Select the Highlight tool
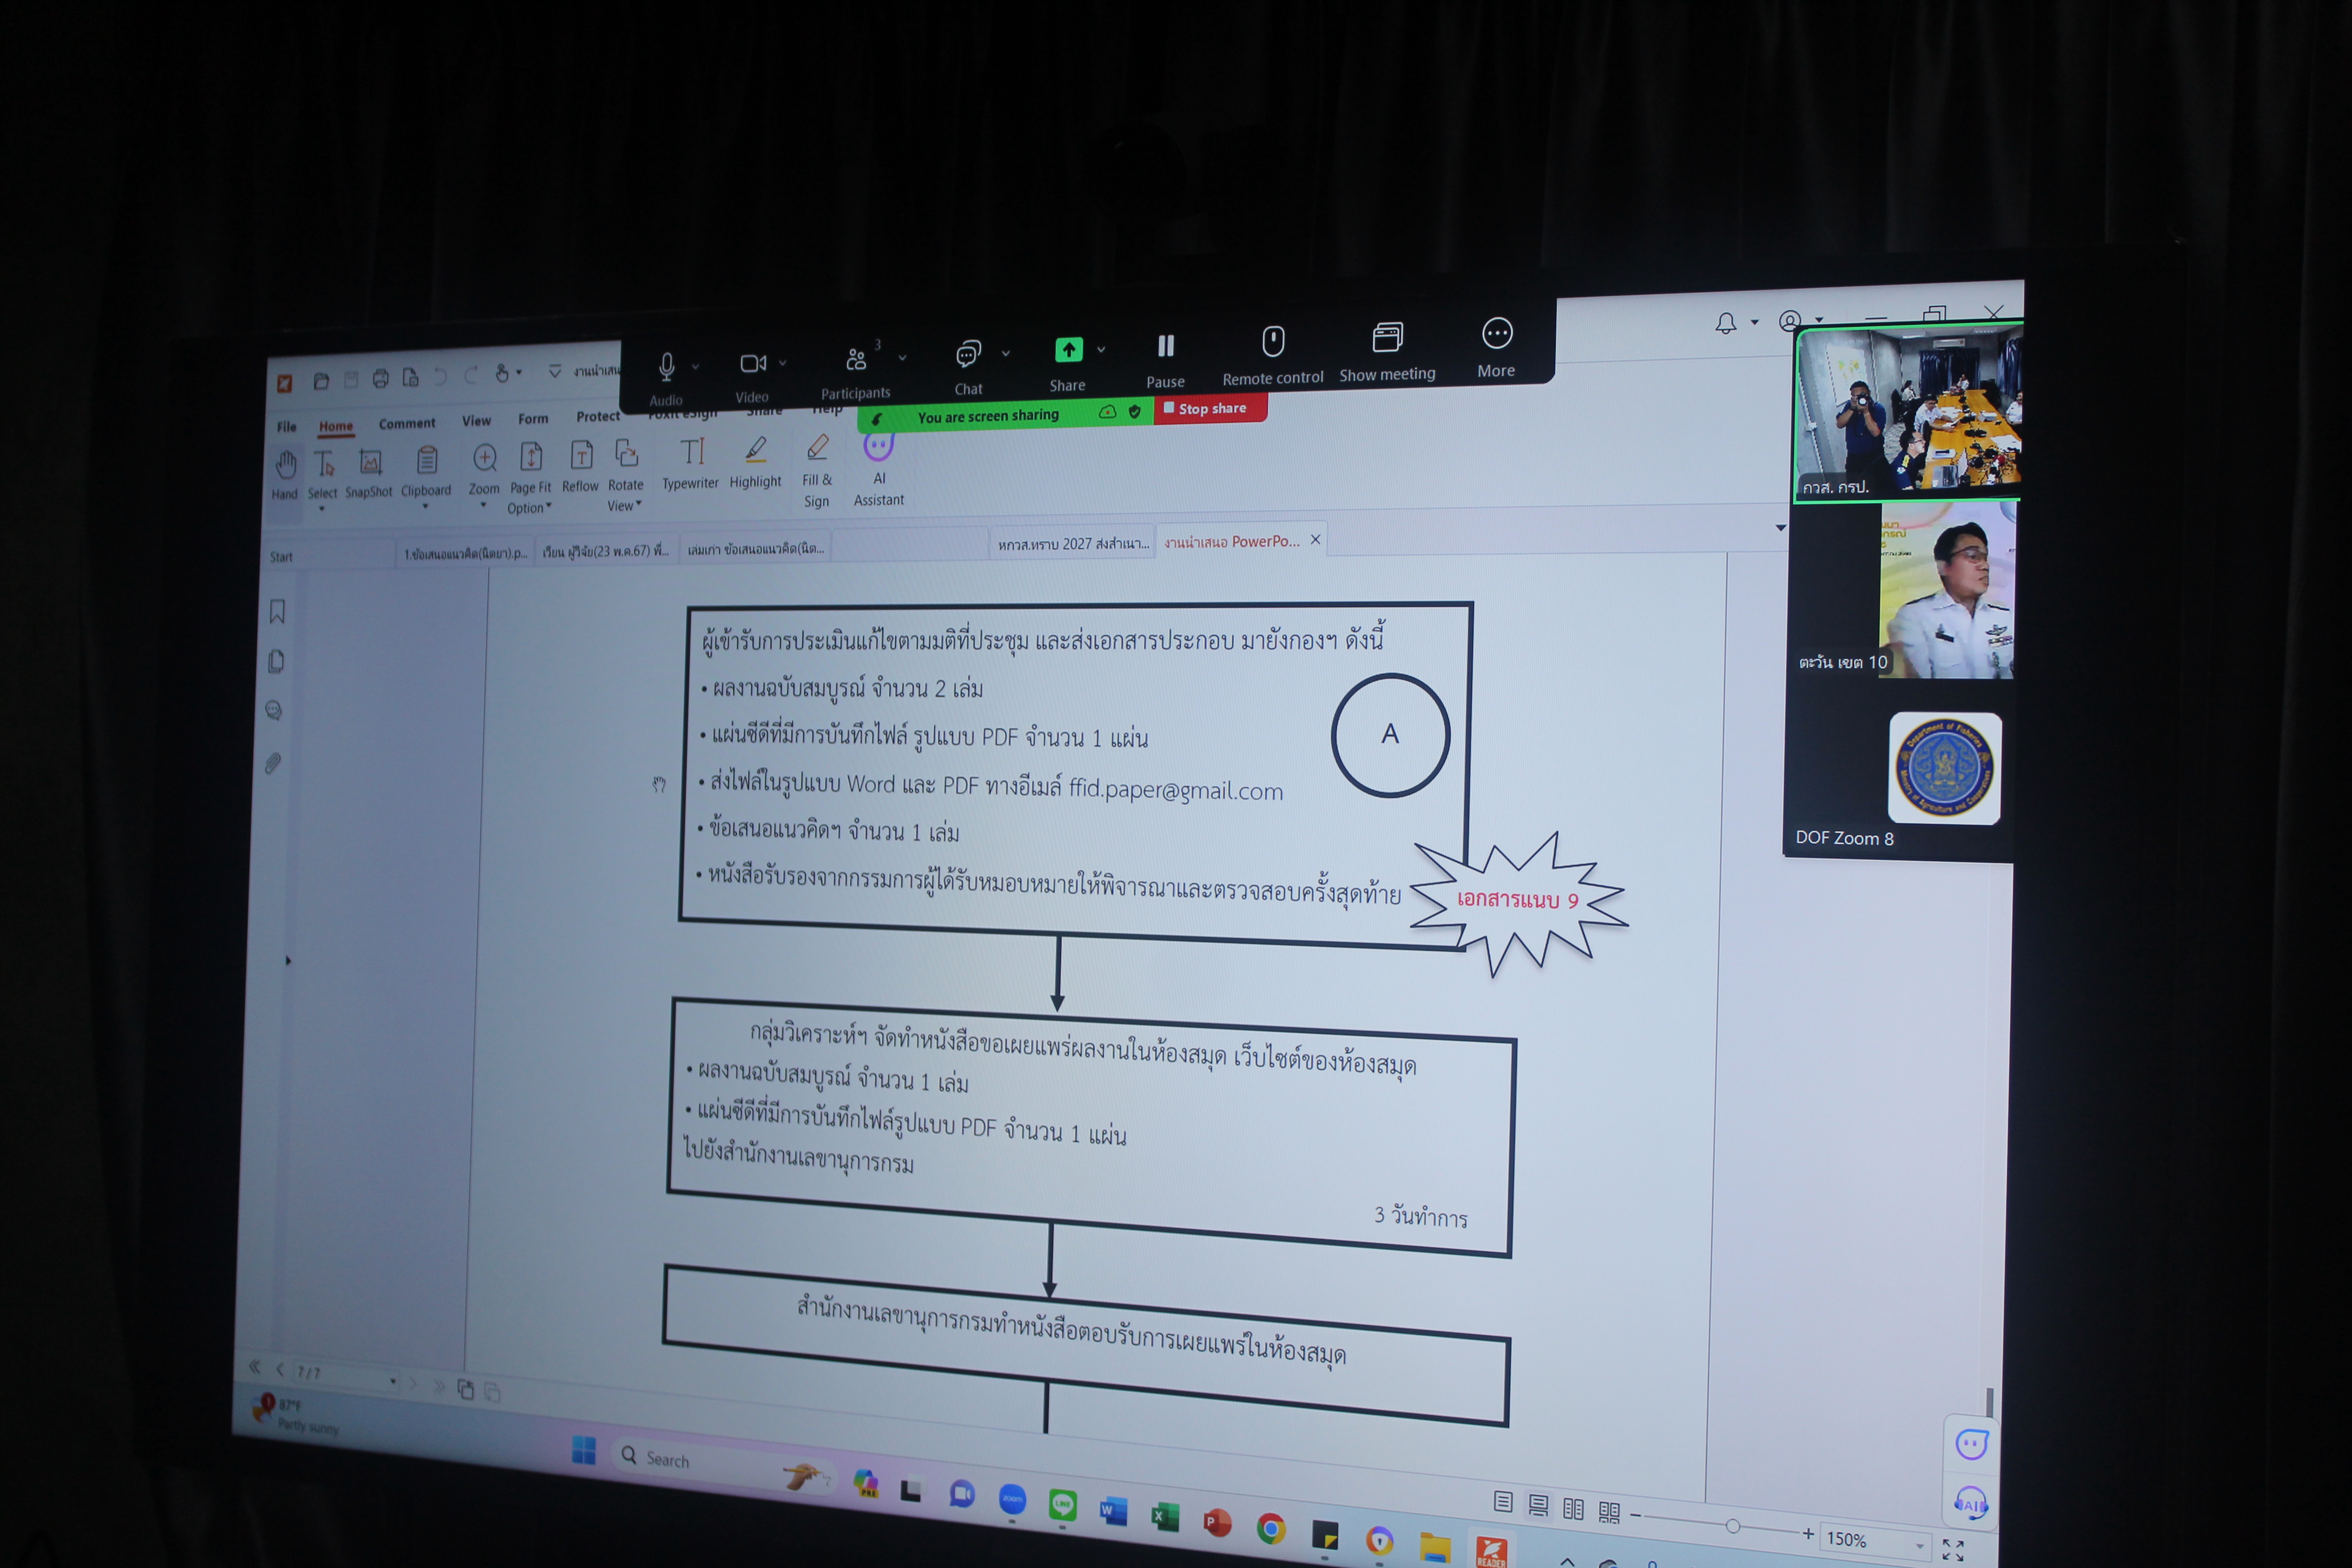This screenshot has width=2352, height=1568. [x=755, y=462]
